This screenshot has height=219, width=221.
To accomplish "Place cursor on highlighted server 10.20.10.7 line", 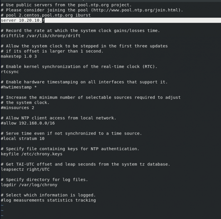I will tap(23, 20).
